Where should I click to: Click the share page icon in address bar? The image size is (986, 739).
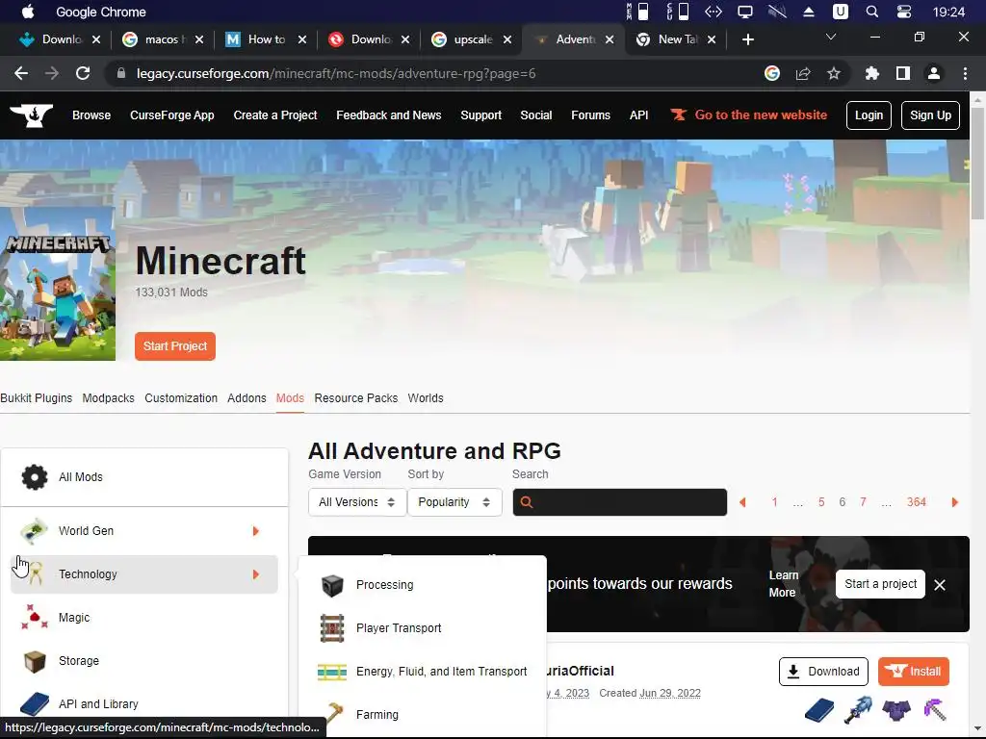coord(803,73)
